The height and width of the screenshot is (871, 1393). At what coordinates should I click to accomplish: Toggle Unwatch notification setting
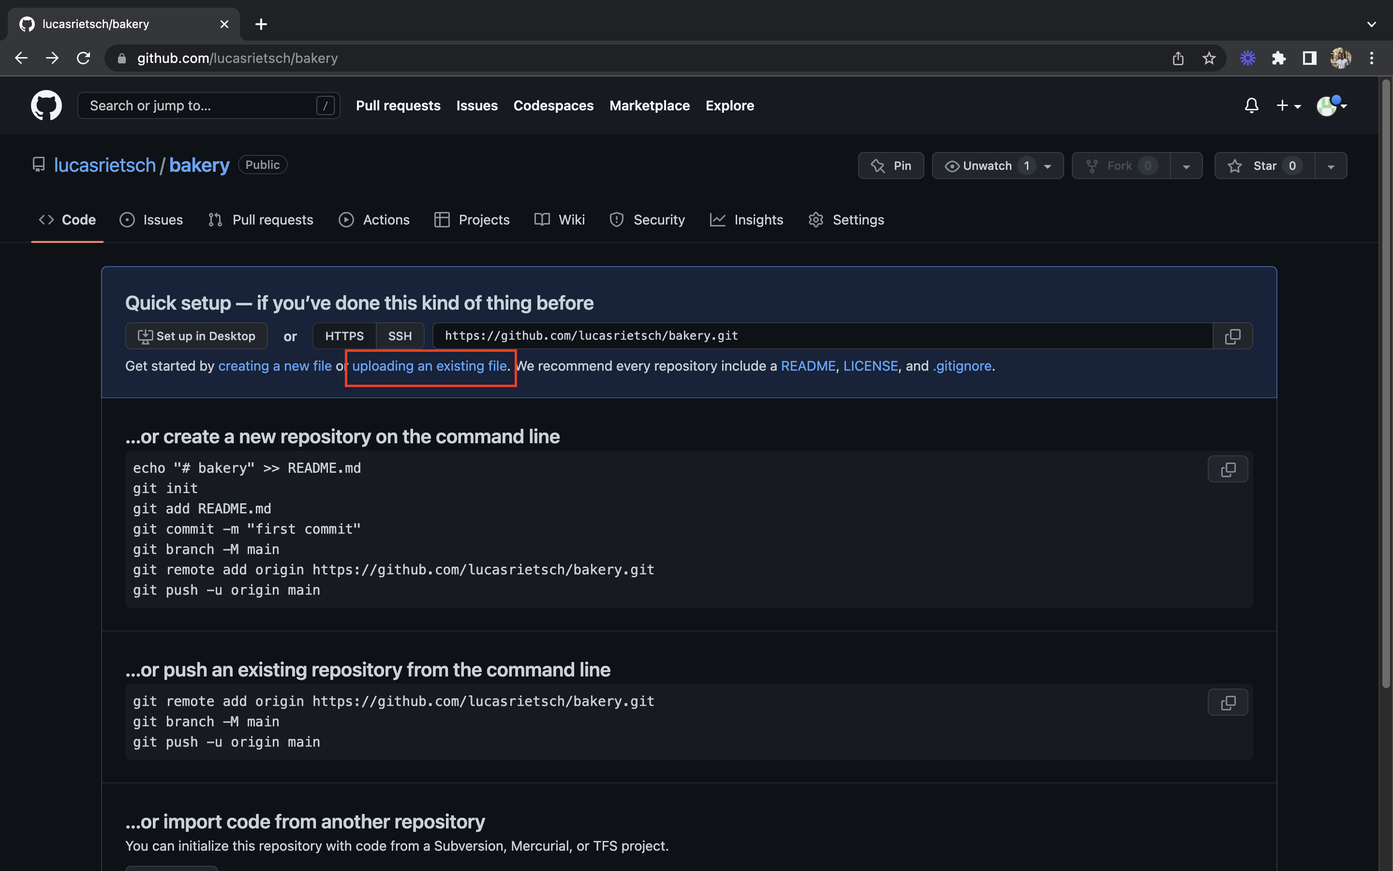987,165
